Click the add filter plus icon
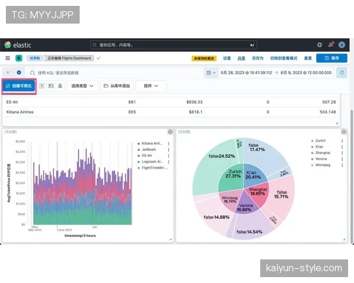The image size is (354, 283). (19, 73)
